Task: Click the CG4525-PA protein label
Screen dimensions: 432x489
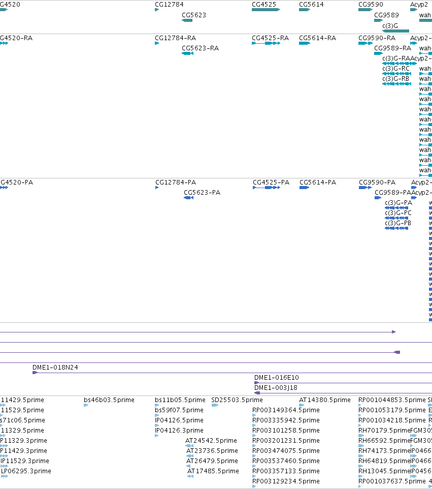Action: coord(271,182)
